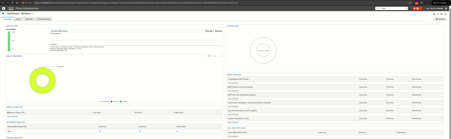Click the Friendly Rogue APs dashlet title

tap(14, 138)
